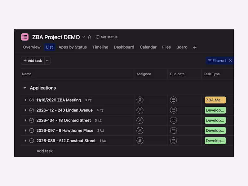Image resolution: width=248 pixels, height=186 pixels.
Task: Click Add task row below Applications list
Action: pos(45,151)
